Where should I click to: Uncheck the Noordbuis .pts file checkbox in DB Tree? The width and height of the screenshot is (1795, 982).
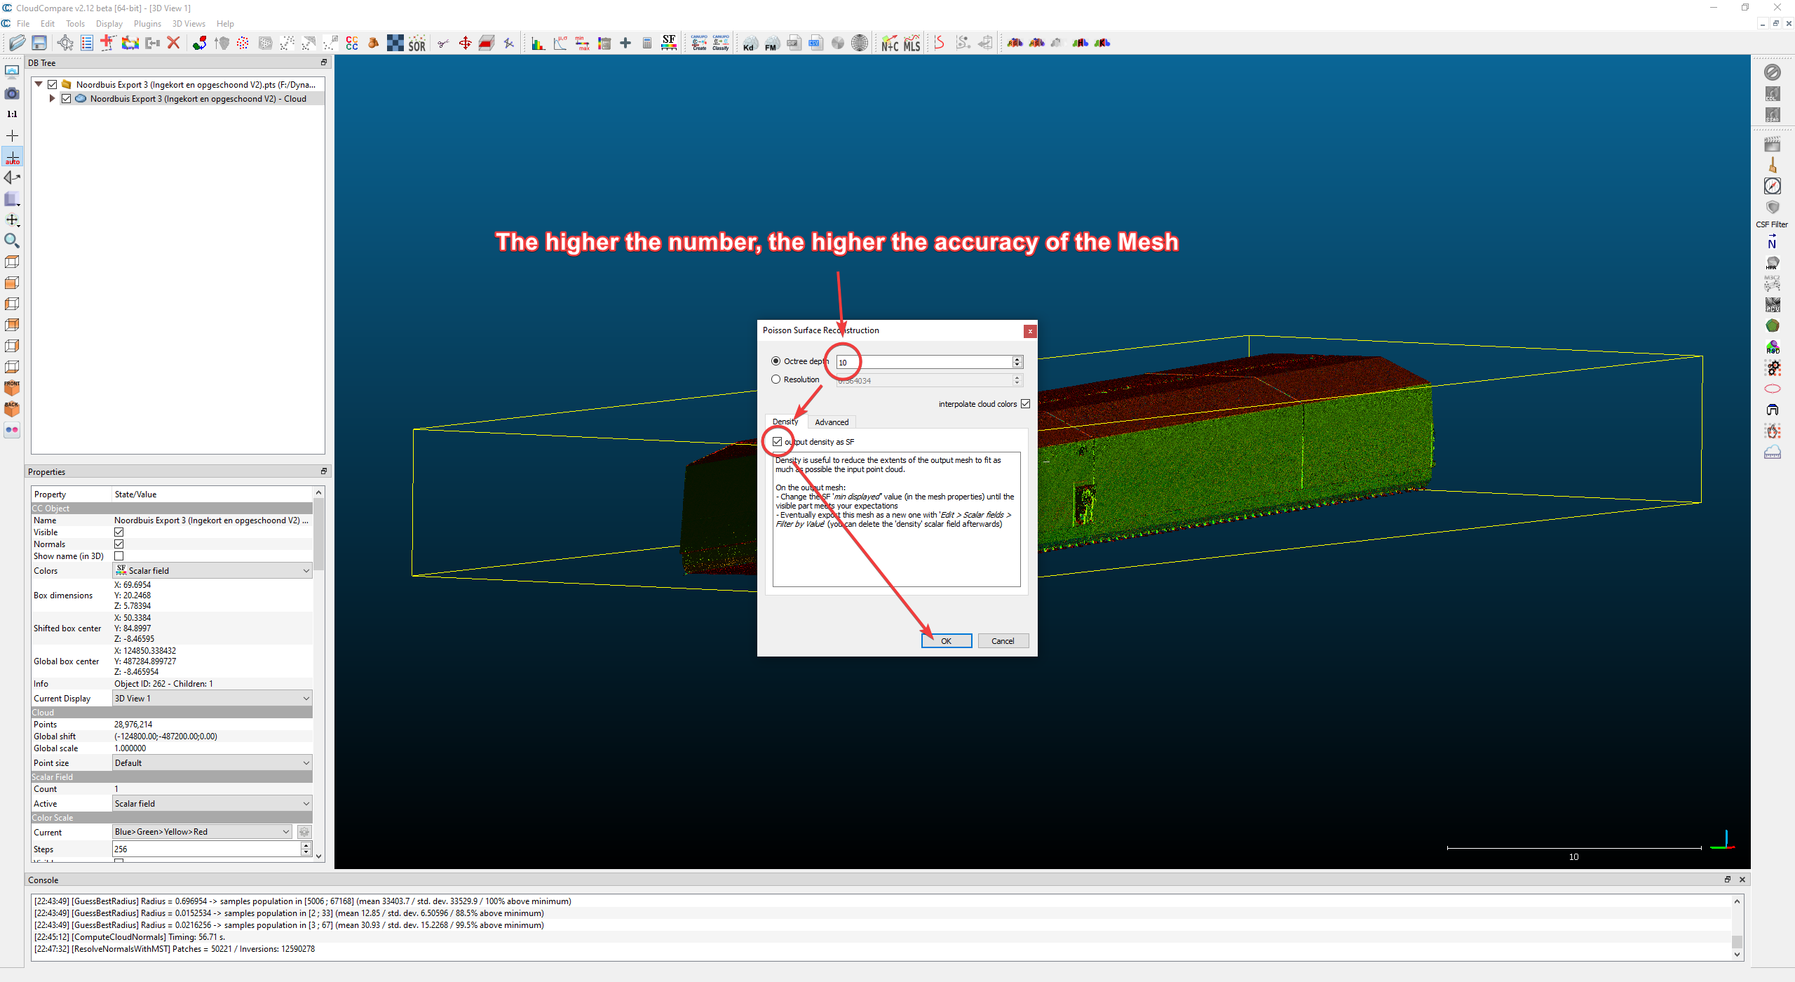(52, 84)
